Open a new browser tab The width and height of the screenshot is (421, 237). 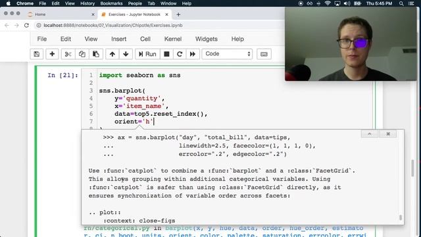(x=178, y=14)
